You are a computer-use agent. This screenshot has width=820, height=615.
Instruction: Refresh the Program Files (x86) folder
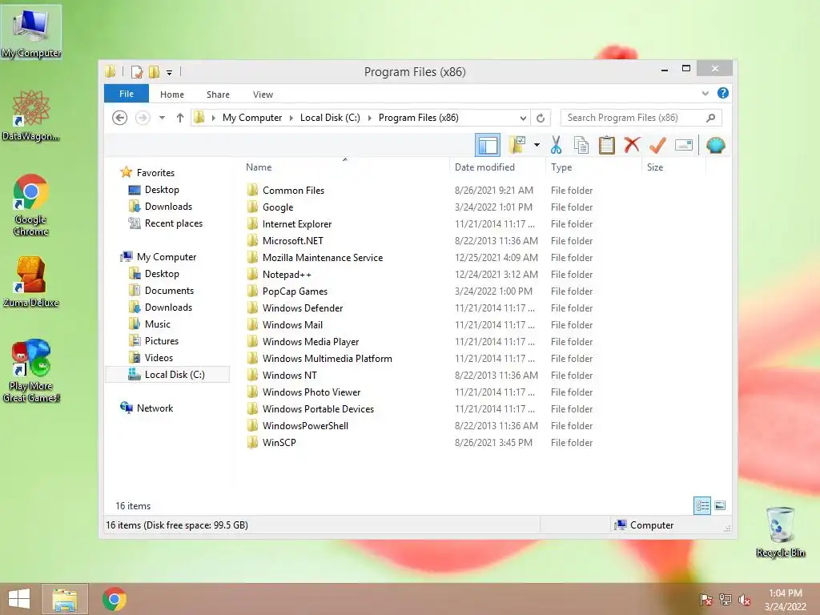pyautogui.click(x=541, y=118)
